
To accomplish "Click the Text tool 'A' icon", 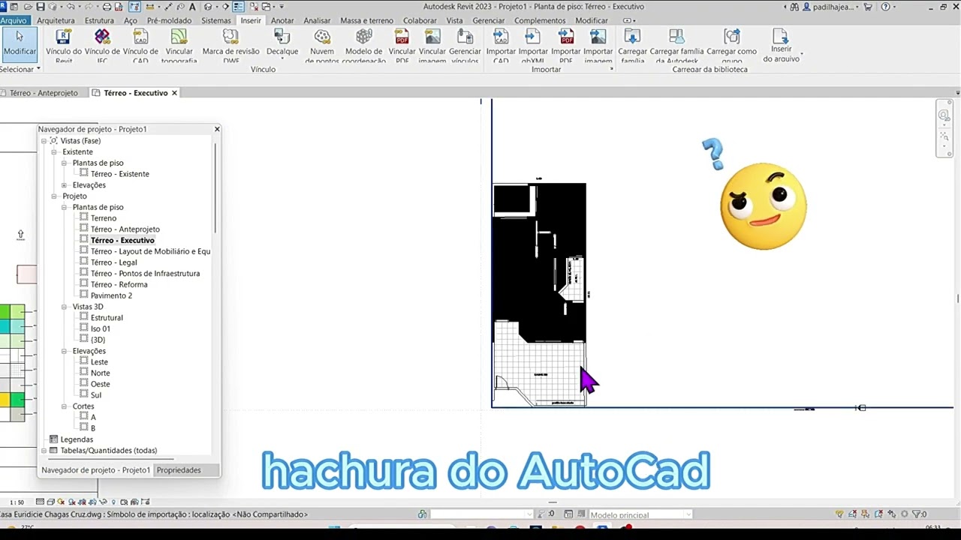I will tap(192, 7).
